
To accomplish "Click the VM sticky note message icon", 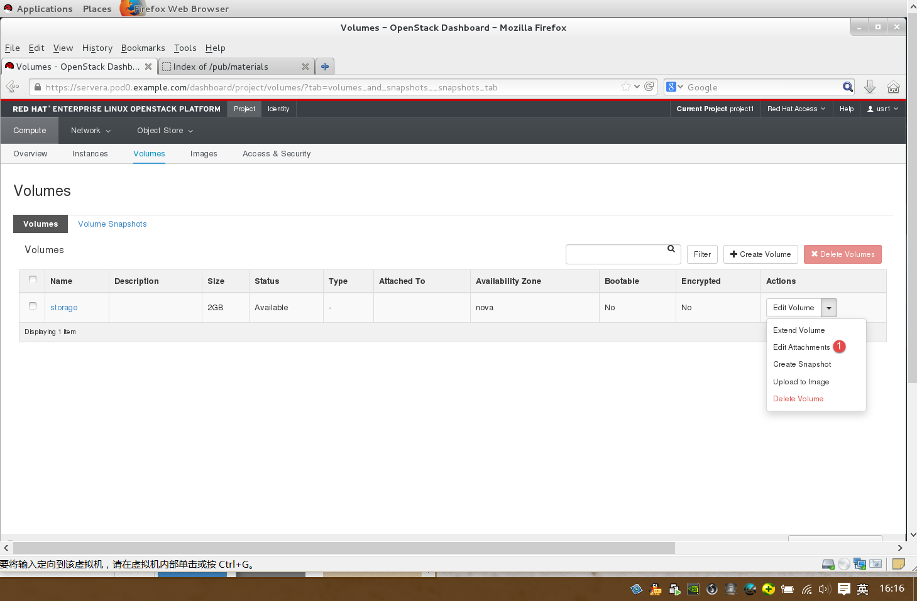I will tap(899, 564).
